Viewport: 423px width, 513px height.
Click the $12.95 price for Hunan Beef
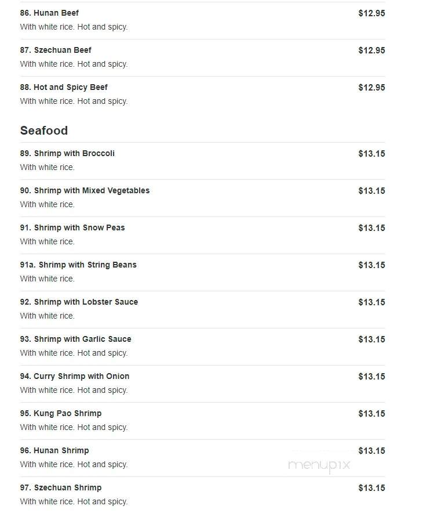point(371,13)
